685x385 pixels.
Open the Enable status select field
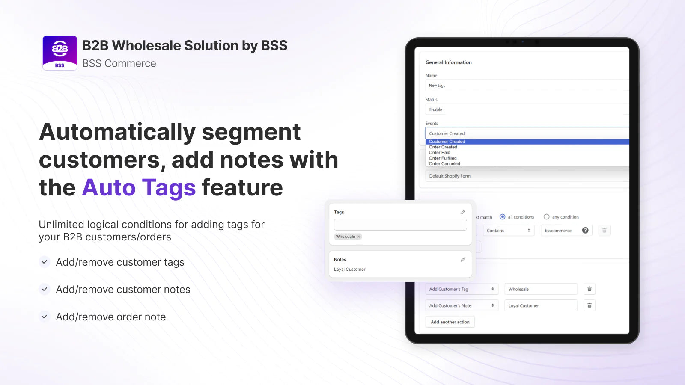tap(527, 110)
